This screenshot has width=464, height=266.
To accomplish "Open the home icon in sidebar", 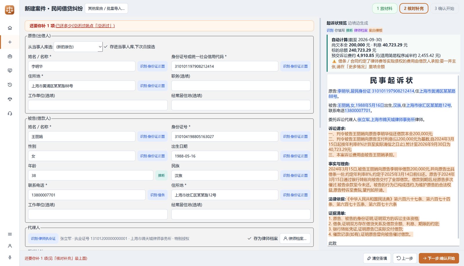I will coord(10,28).
